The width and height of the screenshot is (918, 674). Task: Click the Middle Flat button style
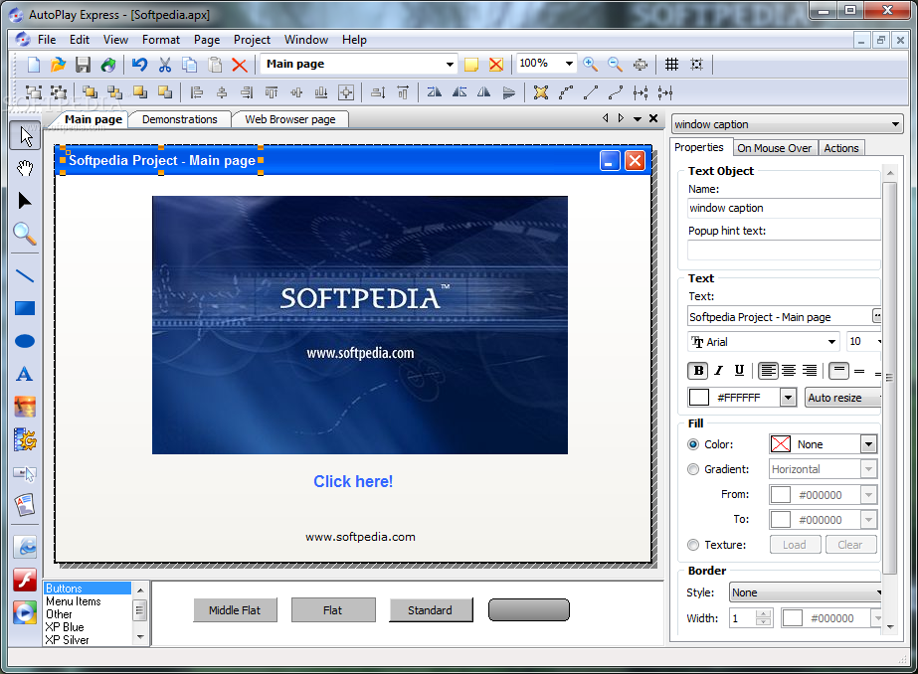point(235,609)
